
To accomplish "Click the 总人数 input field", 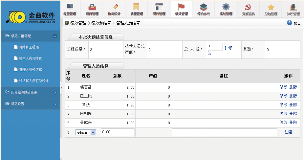I will (x=215, y=47).
